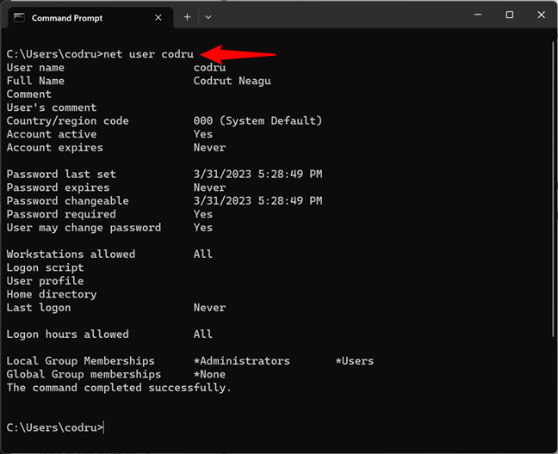Click the 'Account active' label

pyautogui.click(x=52, y=134)
